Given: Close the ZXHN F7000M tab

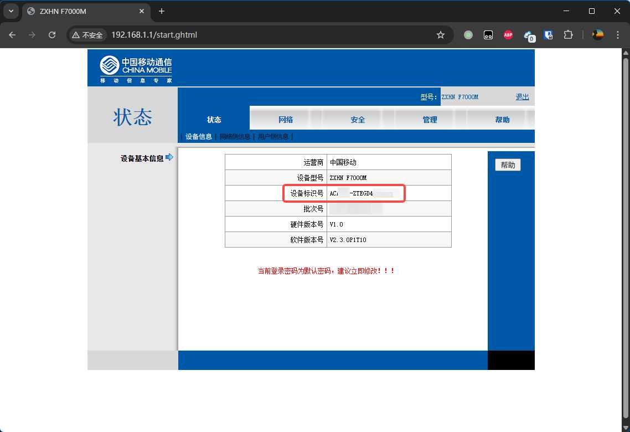Looking at the screenshot, I should tap(141, 11).
